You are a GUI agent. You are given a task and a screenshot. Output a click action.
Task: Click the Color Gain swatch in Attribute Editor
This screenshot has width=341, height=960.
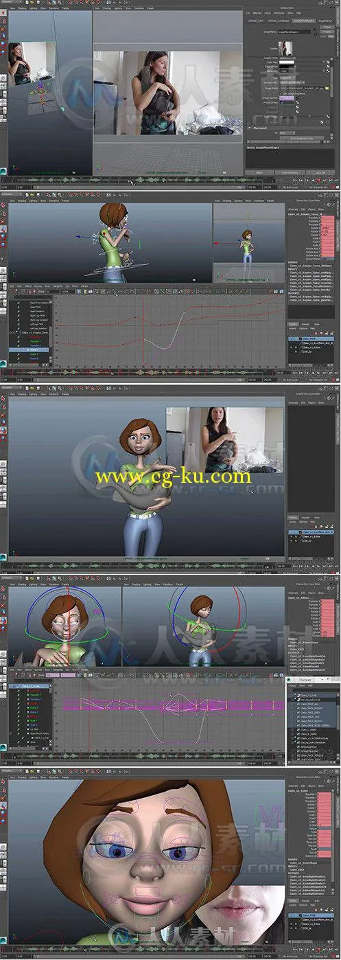(x=287, y=63)
